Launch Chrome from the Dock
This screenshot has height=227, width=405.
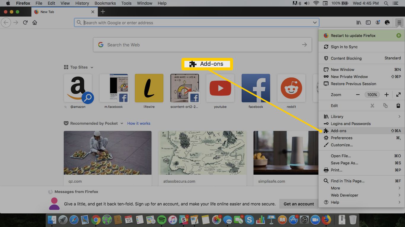click(95, 220)
